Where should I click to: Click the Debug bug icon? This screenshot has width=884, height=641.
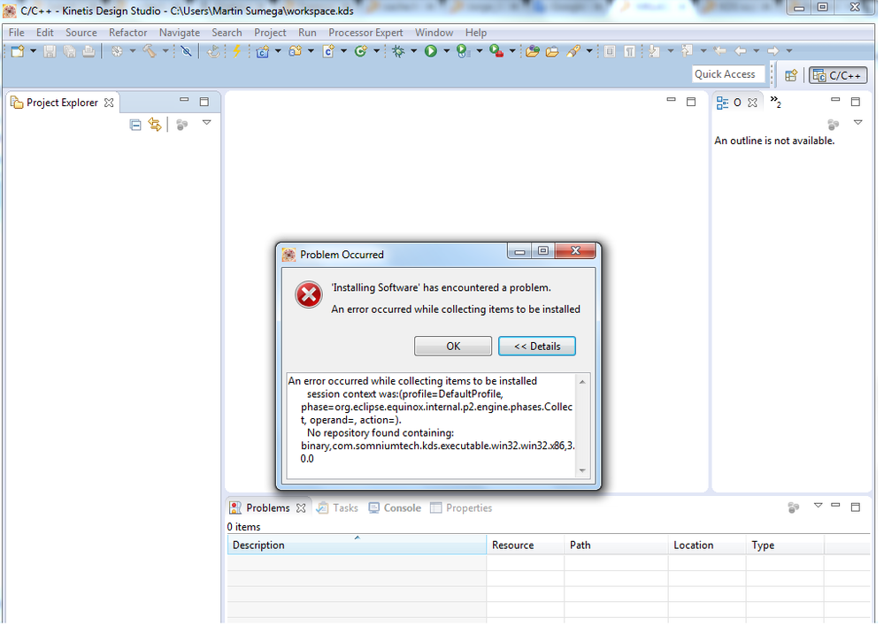398,51
